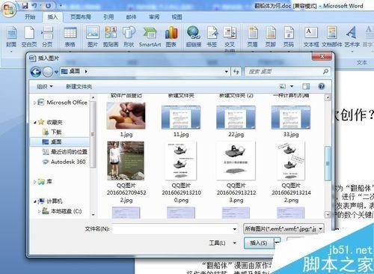Image resolution: width=374 pixels, height=274 pixels.
Task: Open the WordArt (艺术字) gallery
Action: [352, 37]
